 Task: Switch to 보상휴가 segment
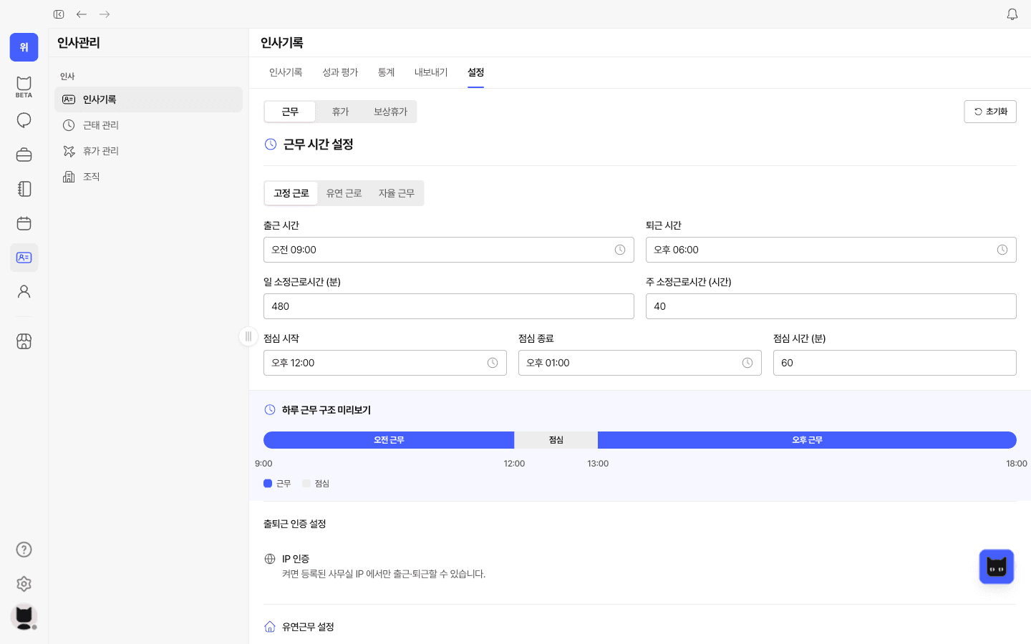coord(390,112)
